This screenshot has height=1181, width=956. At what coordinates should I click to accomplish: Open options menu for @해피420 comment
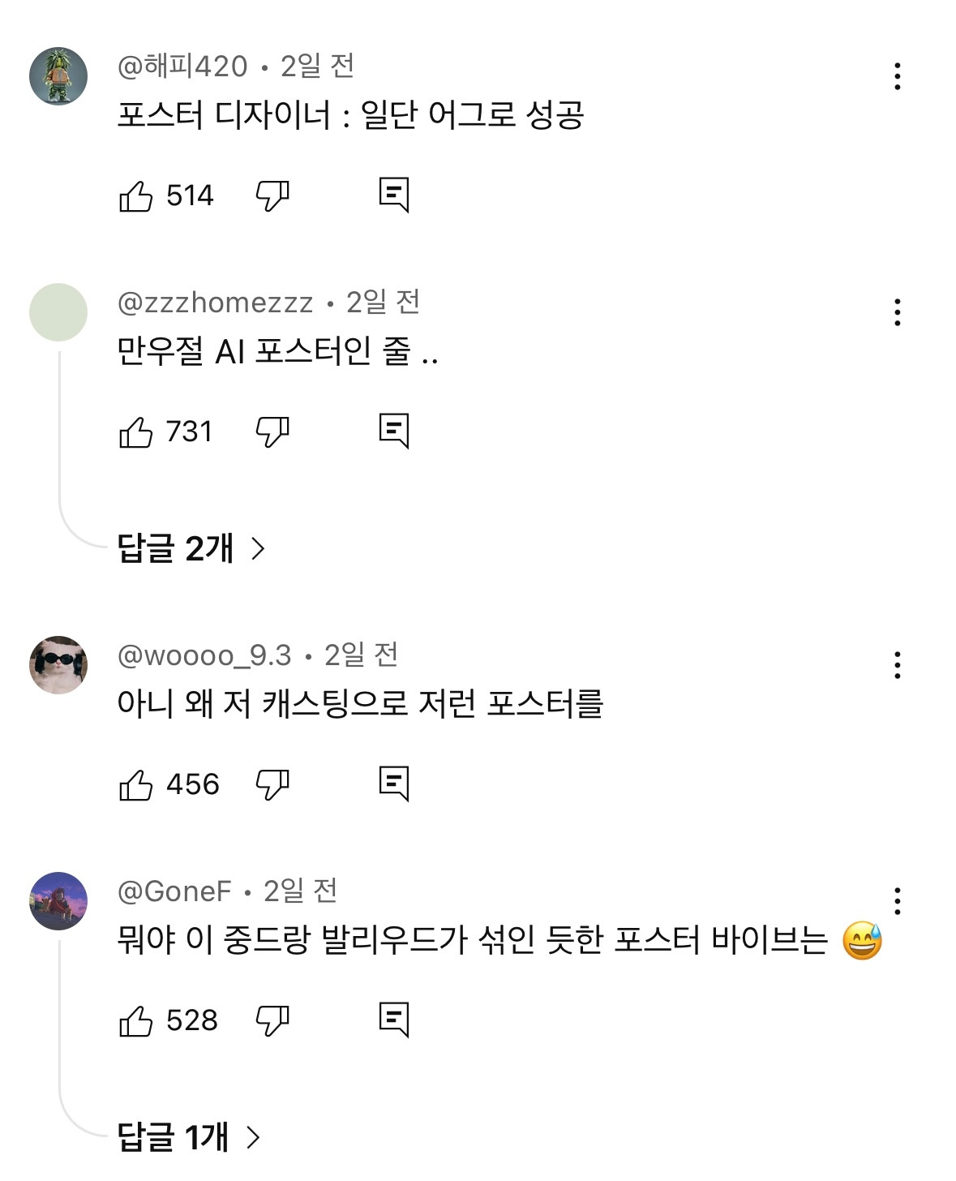pyautogui.click(x=897, y=76)
